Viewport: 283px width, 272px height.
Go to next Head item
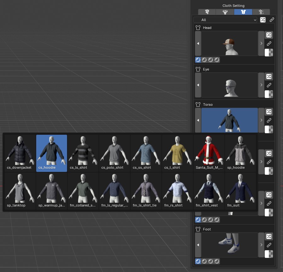tap(261, 43)
